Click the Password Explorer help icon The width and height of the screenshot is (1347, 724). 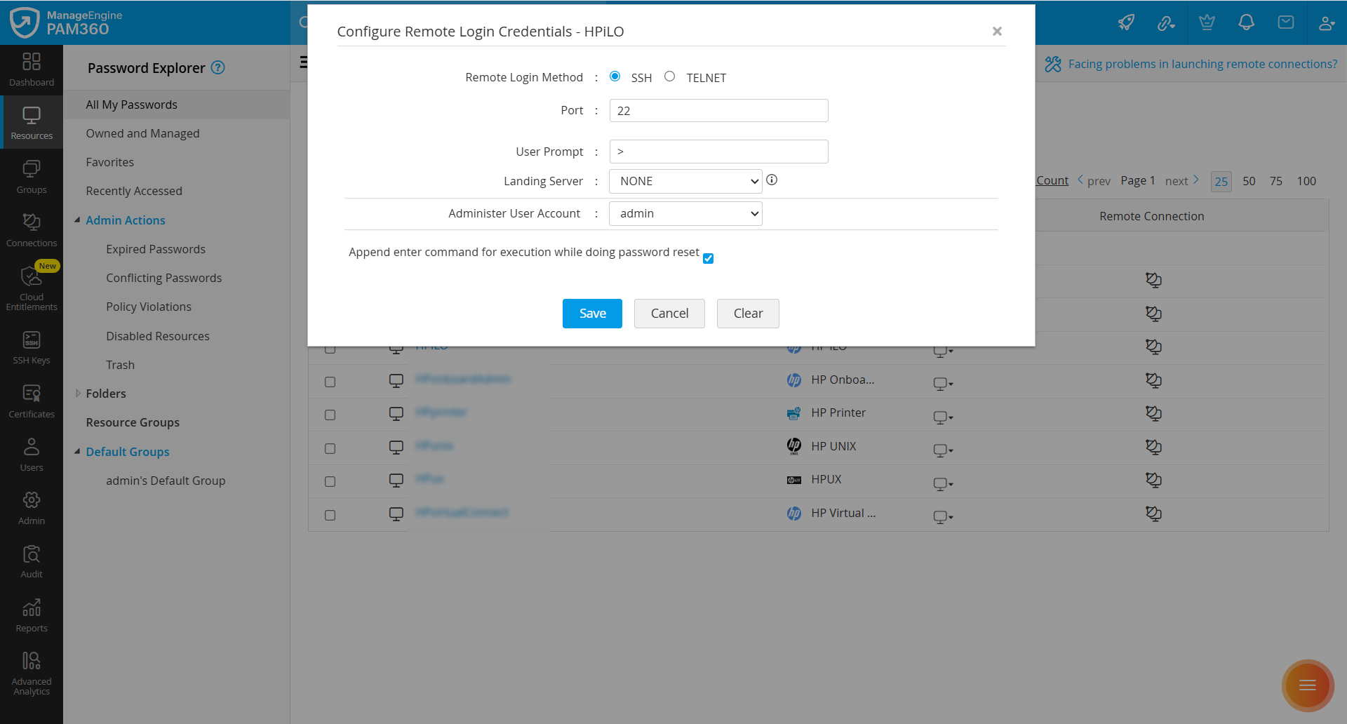tap(218, 68)
